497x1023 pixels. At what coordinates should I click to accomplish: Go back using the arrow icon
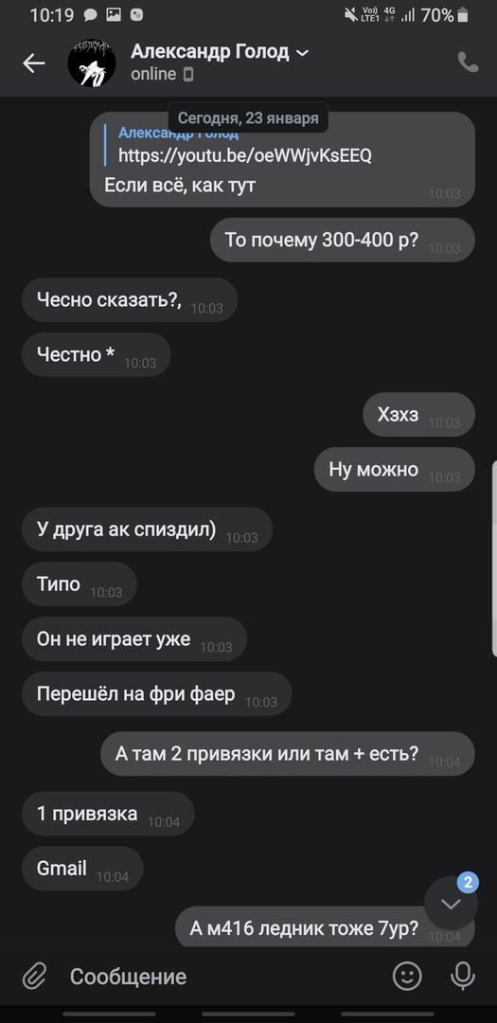34,63
